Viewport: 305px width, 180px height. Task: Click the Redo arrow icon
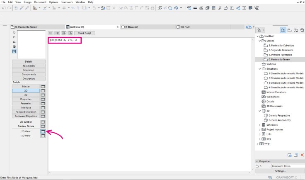click(x=10, y=8)
